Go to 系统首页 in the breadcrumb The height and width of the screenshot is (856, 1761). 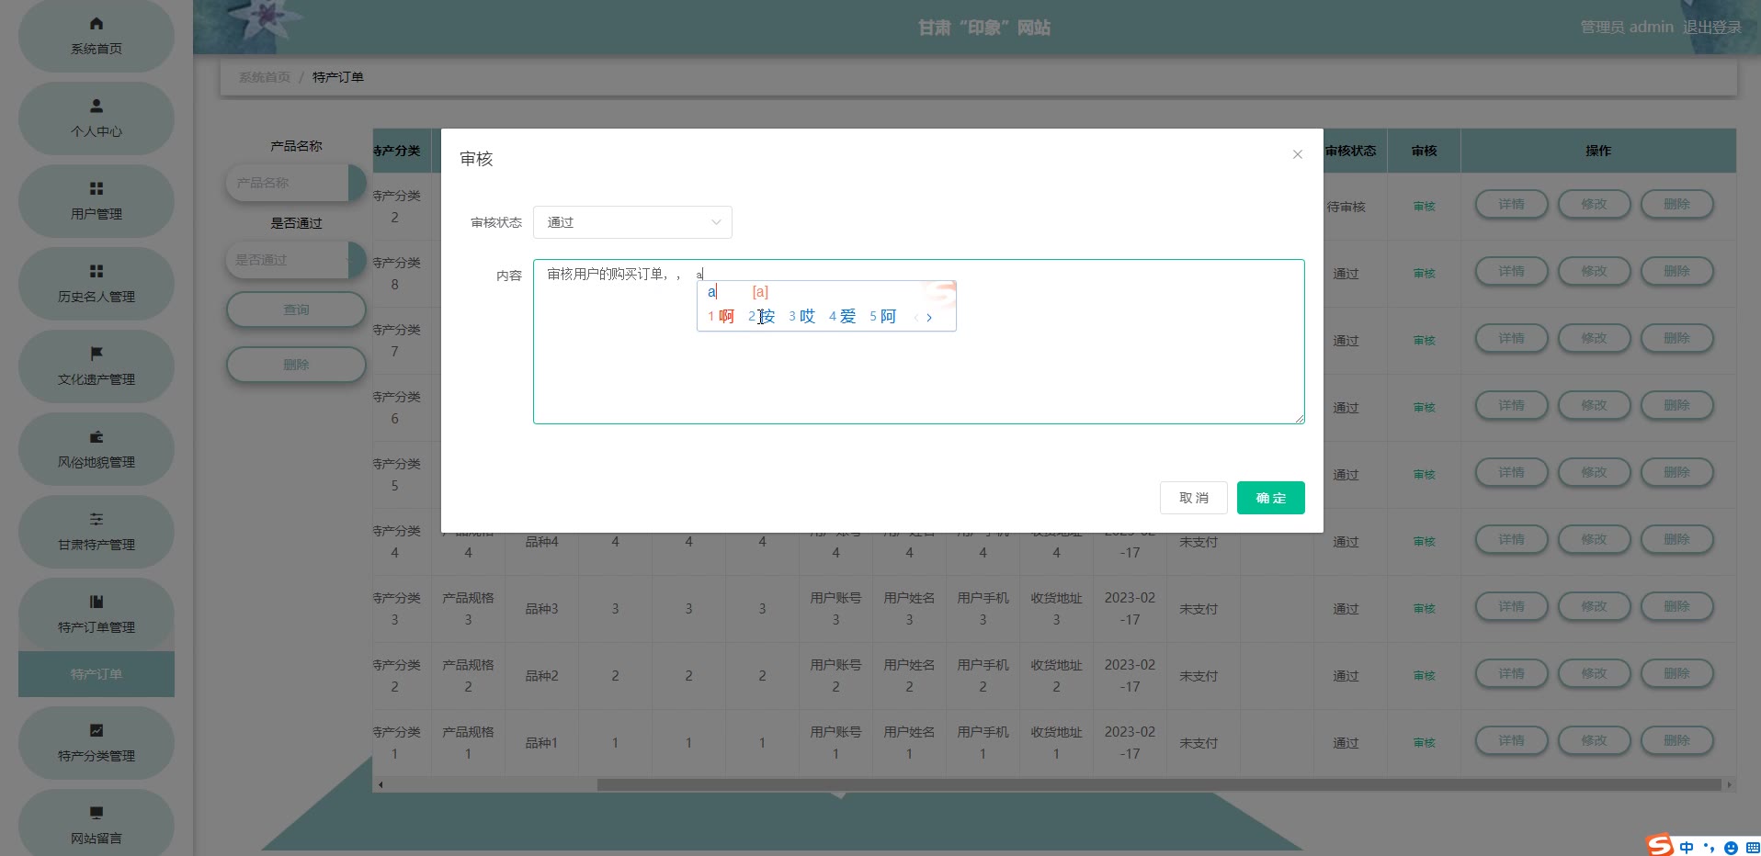click(265, 77)
